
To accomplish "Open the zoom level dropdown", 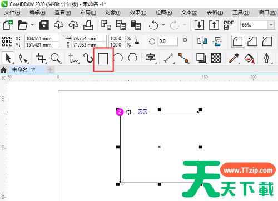I will coord(271,25).
